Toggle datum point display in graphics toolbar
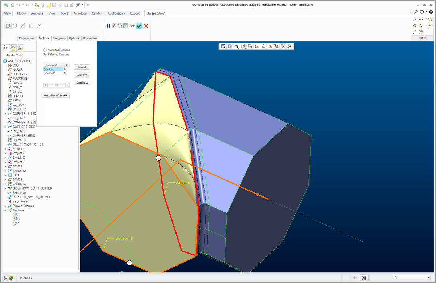The image size is (436, 283). pyautogui.click(x=270, y=46)
